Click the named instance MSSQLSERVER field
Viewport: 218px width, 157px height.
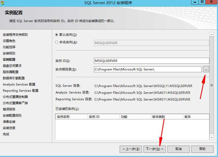pyautogui.click(x=152, y=43)
